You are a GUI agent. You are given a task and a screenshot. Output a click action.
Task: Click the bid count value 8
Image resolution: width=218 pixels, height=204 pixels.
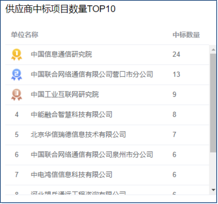coord(174,115)
